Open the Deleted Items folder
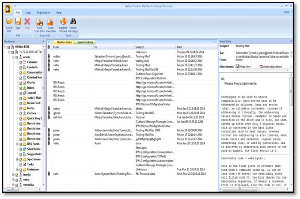This screenshot has height=199, width=300. point(32,77)
